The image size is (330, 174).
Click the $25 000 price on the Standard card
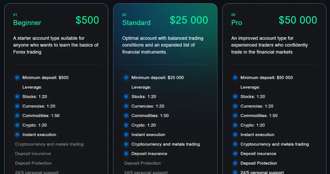pyautogui.click(x=189, y=20)
